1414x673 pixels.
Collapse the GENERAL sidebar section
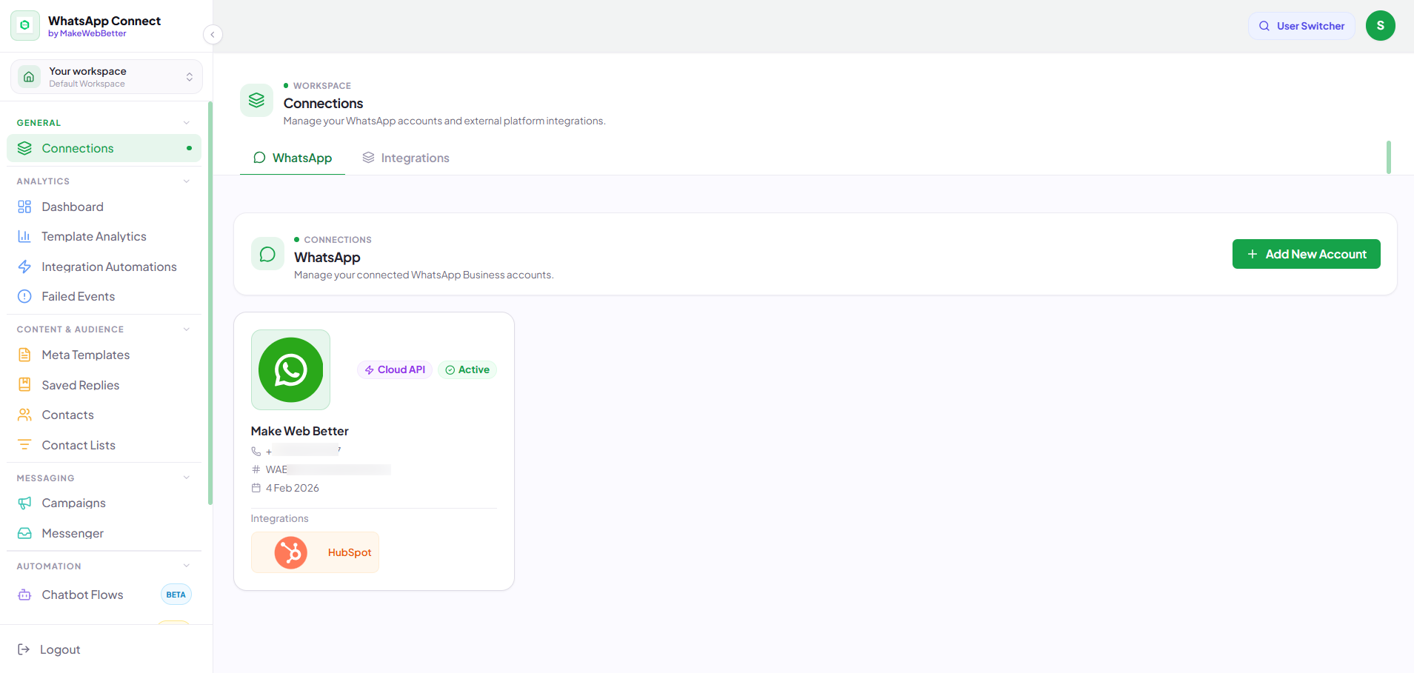click(187, 123)
